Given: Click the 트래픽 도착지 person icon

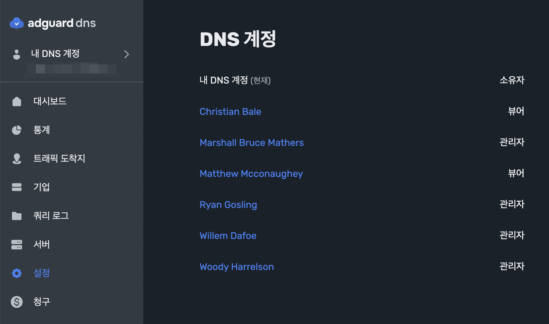Looking at the screenshot, I should pyautogui.click(x=17, y=158).
